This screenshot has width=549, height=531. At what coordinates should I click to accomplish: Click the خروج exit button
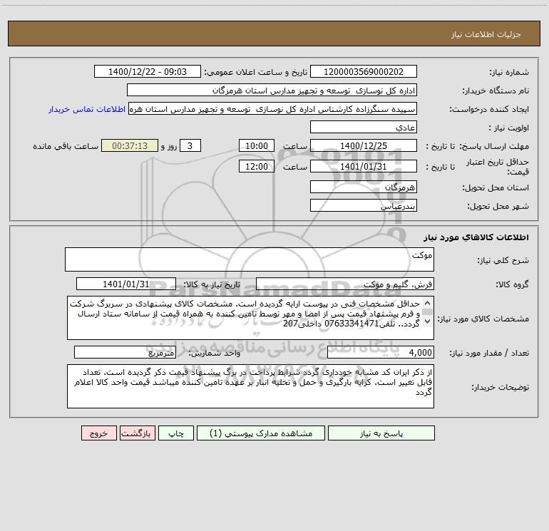pos(98,433)
